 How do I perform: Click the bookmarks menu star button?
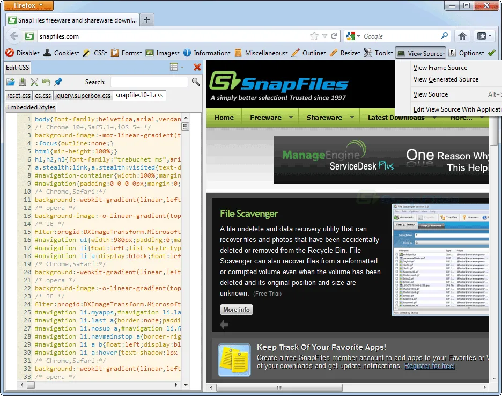pos(484,36)
